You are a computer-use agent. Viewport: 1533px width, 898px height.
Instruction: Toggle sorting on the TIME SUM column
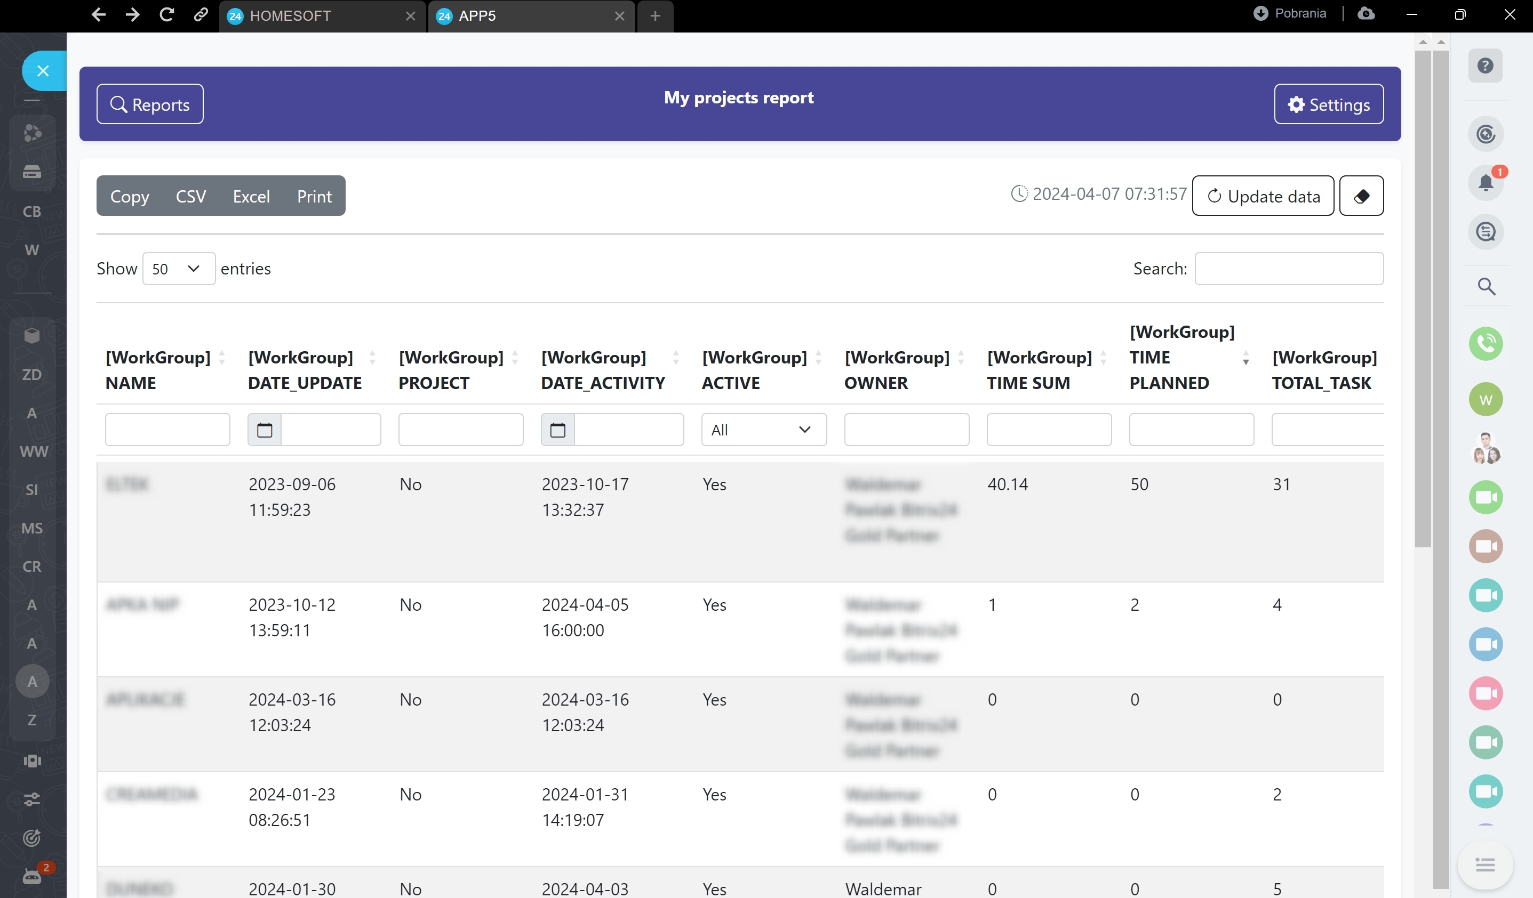1103,358
